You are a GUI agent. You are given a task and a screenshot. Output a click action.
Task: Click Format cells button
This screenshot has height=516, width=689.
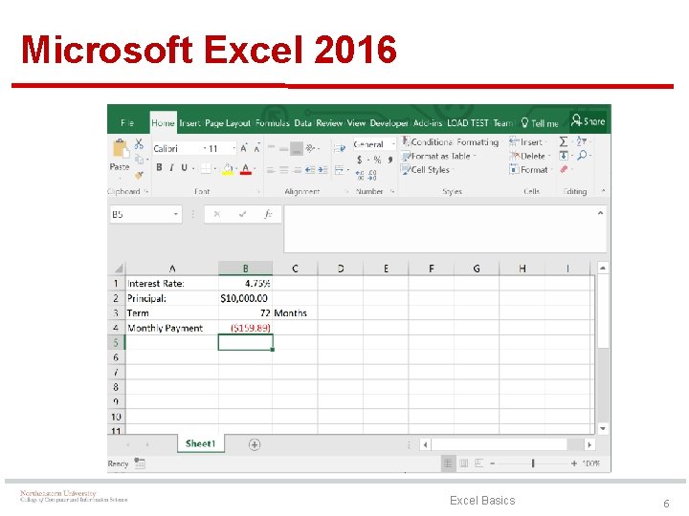[530, 169]
